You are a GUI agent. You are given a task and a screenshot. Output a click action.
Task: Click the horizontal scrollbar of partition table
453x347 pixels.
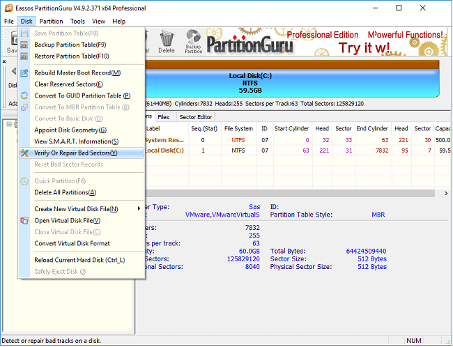pos(290,193)
